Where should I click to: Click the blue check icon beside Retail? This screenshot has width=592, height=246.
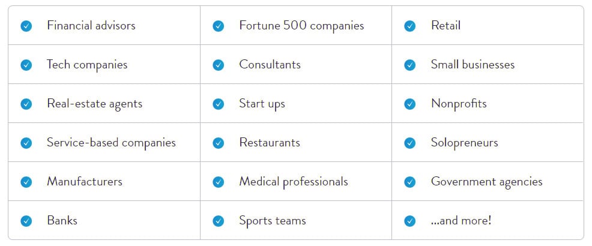tap(410, 26)
